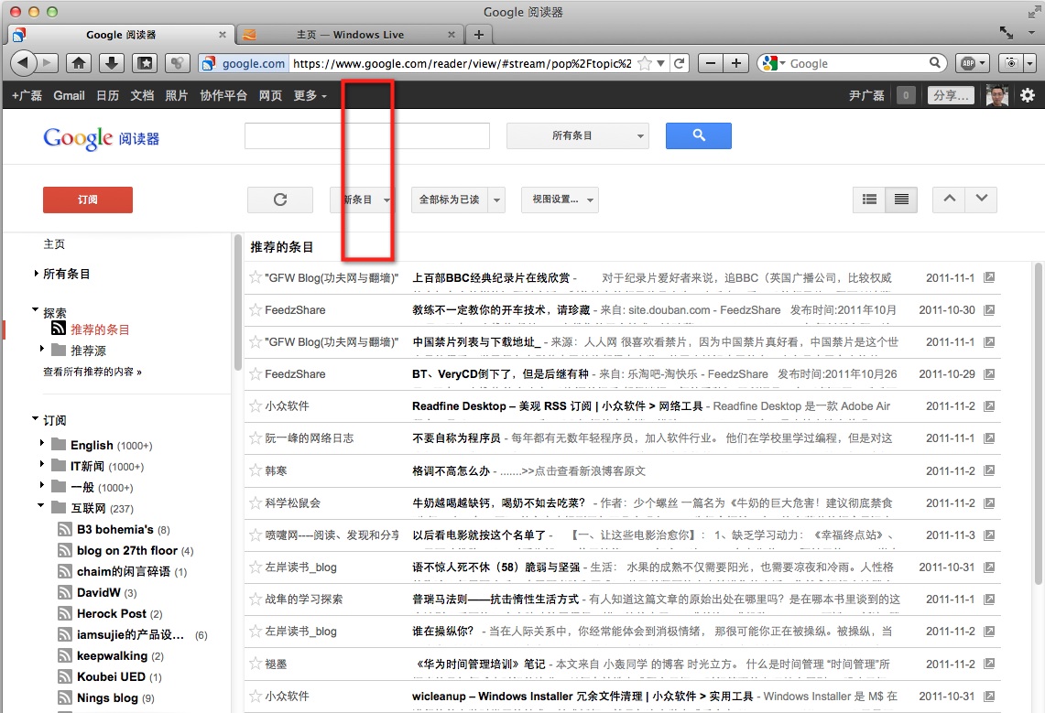Screen dimensions: 1045x713
Task: Open original article icon for 阮一峰的网络日志 row
Action: pyautogui.click(x=989, y=438)
